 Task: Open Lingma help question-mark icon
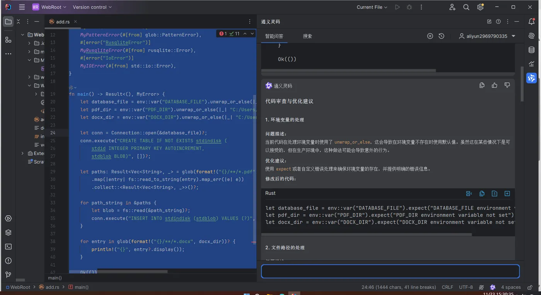tap(498, 22)
